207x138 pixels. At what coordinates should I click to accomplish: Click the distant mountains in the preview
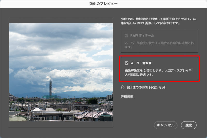point(78,94)
